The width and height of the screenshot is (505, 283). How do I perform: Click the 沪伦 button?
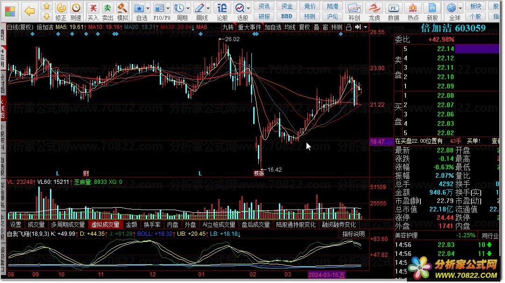point(333,16)
